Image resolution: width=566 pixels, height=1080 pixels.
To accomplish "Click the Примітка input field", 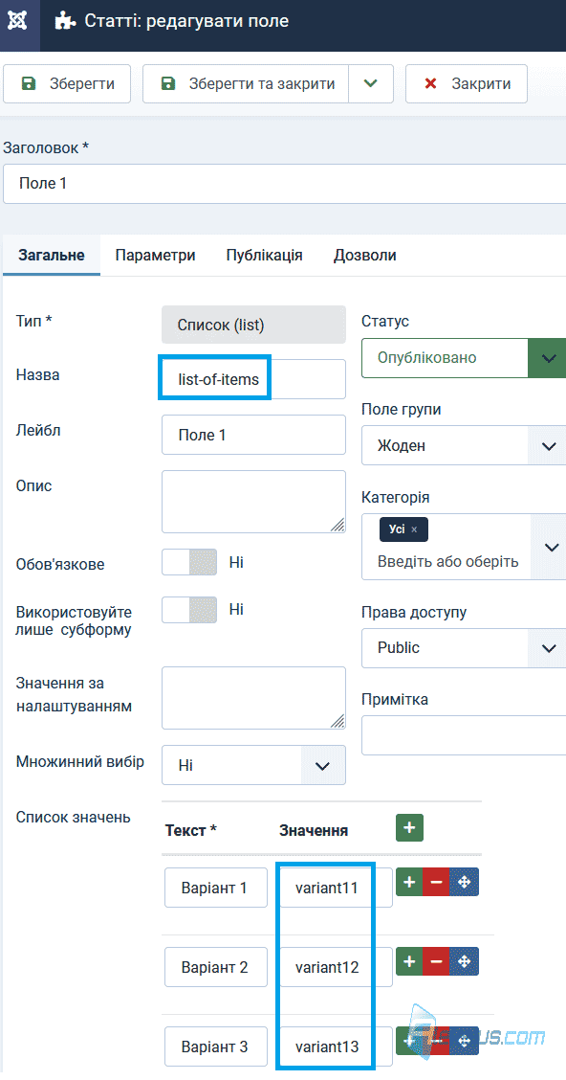I will click(464, 735).
